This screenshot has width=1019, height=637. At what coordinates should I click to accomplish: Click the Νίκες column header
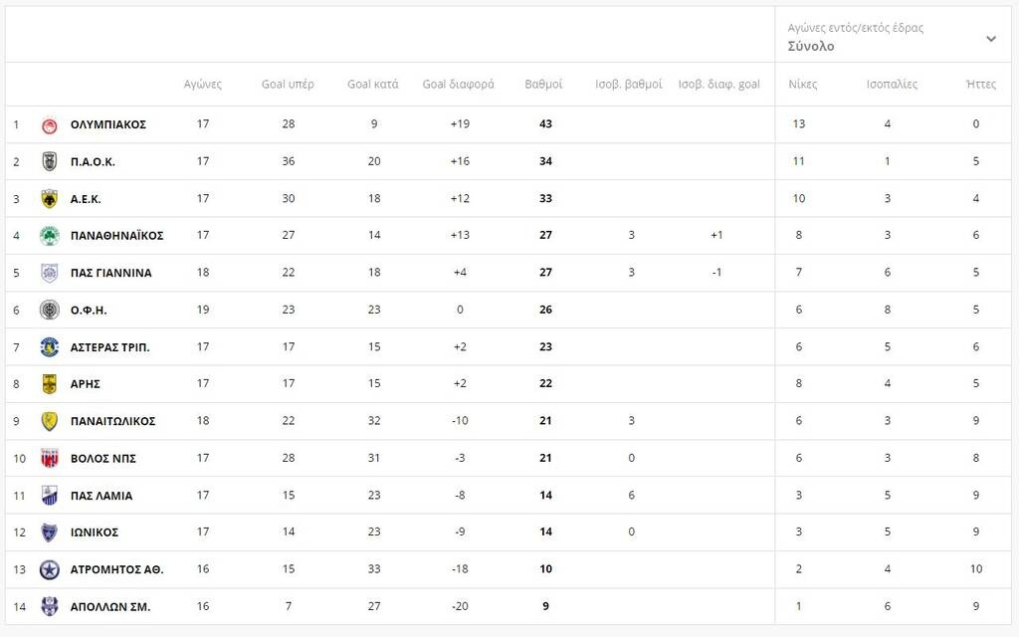pyautogui.click(x=803, y=85)
